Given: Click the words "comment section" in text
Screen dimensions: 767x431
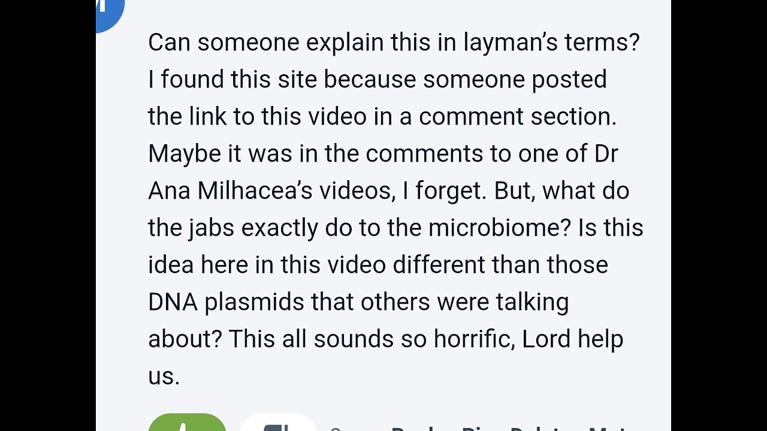Looking at the screenshot, I should (517, 117).
